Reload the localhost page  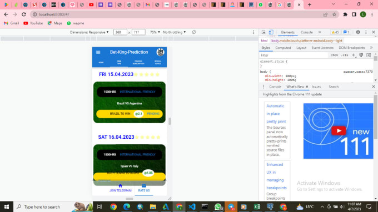pyautogui.click(x=23, y=14)
